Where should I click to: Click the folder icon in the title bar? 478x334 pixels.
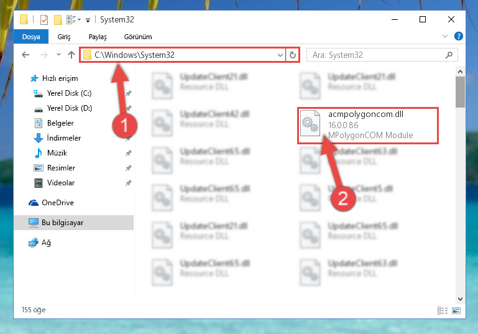[x=24, y=19]
